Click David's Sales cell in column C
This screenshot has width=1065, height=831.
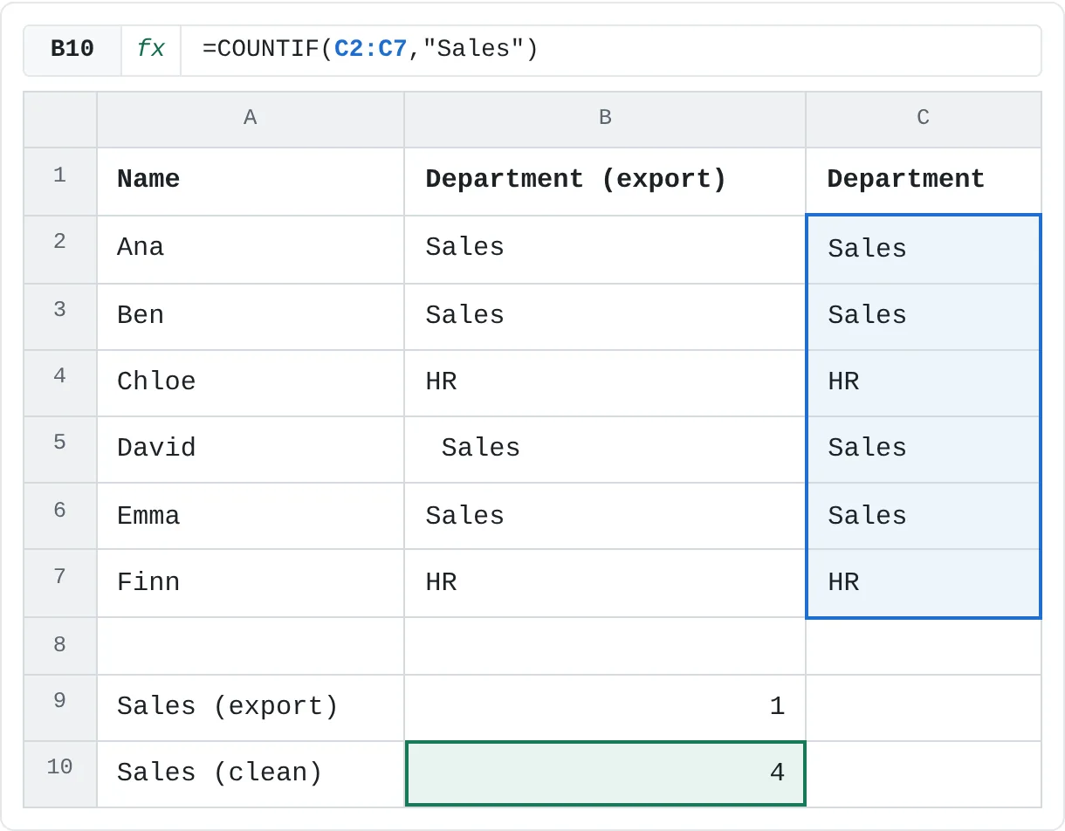click(924, 449)
